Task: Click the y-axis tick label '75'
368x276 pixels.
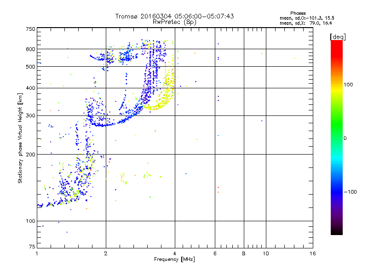Action: coord(32,247)
